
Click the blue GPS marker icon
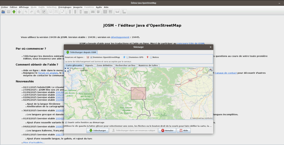pos(124,57)
